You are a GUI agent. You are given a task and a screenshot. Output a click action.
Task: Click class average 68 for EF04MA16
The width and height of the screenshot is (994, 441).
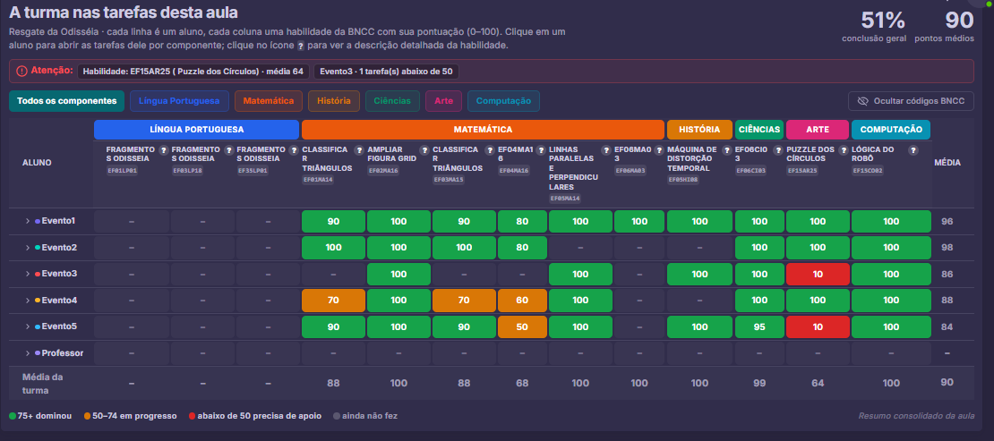coord(522,384)
